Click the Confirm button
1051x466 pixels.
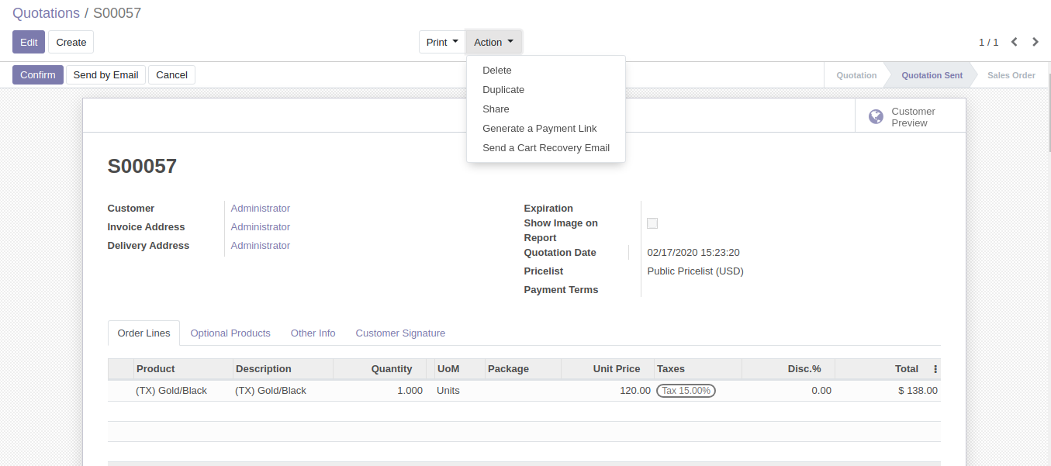point(37,74)
